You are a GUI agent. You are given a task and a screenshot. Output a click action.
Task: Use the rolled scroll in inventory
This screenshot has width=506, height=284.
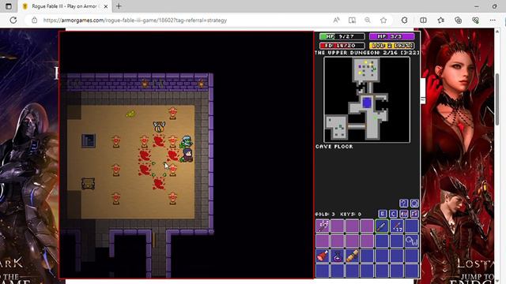coord(352,256)
